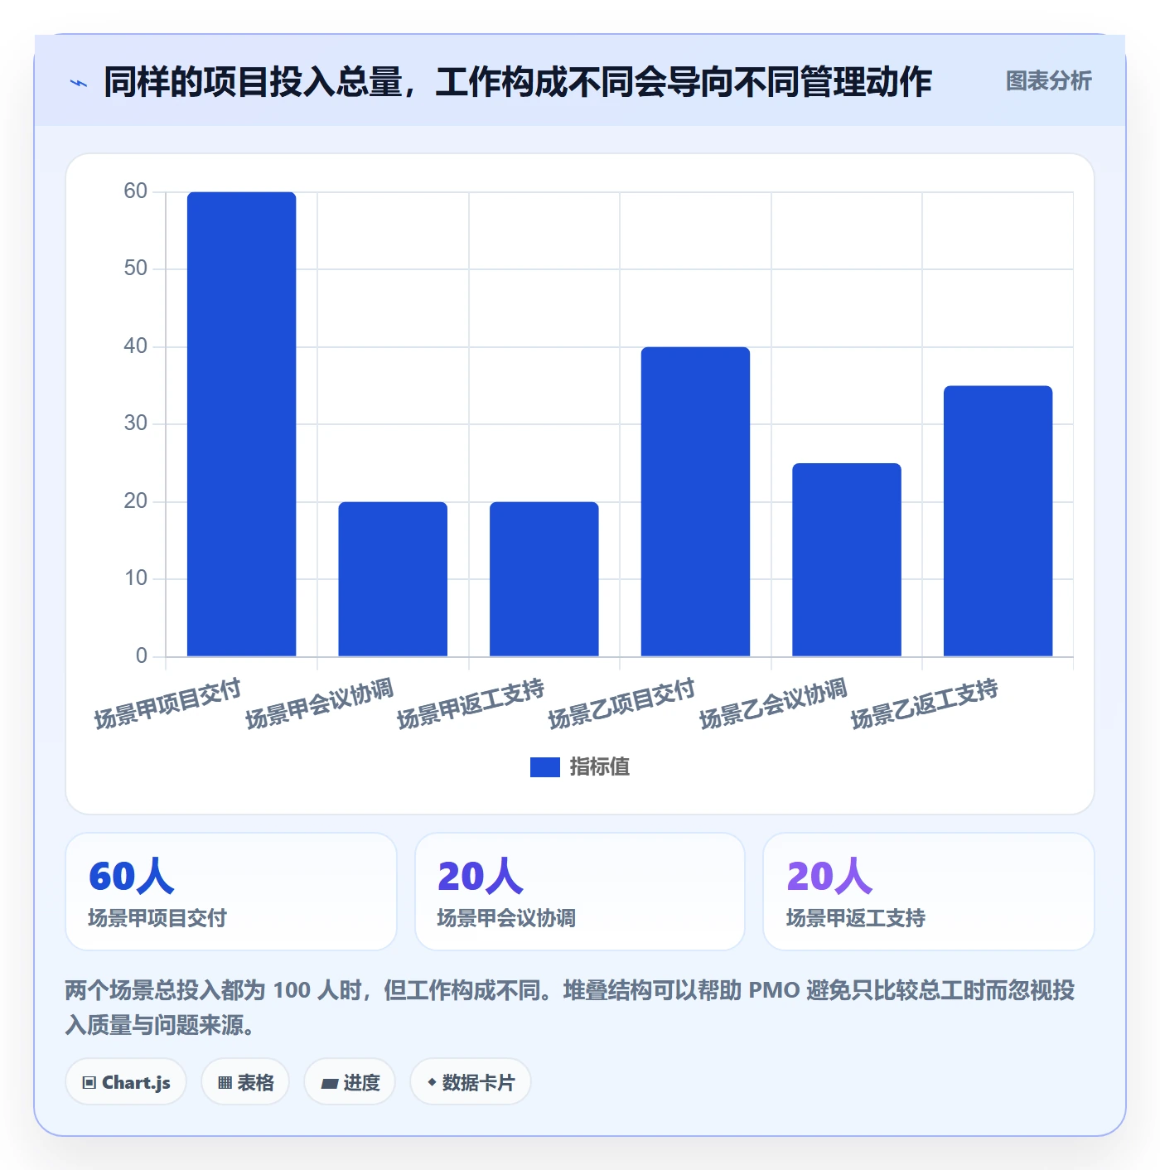Click the 场景甲返工支持 axis label
The height and width of the screenshot is (1170, 1160).
471,703
